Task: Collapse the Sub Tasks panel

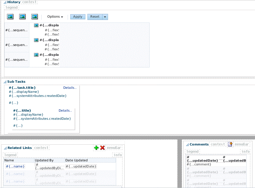Action: [x=5, y=82]
